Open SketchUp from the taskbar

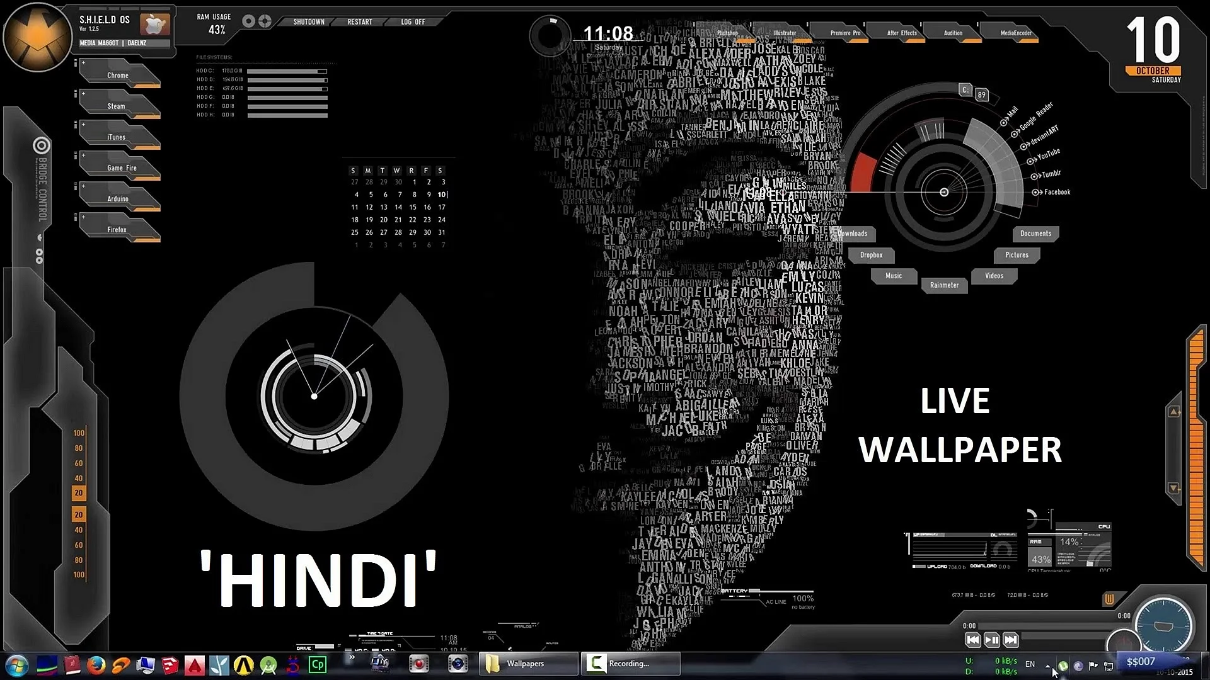tap(170, 665)
